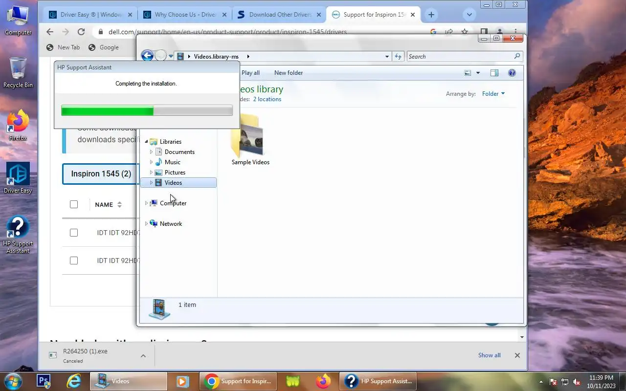Check the second IDT driver row checkbox

74,261
